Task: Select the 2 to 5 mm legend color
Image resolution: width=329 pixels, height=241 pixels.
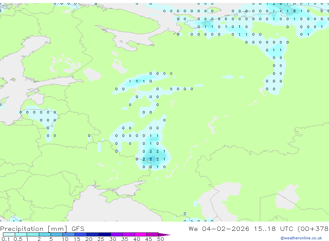Action: [45, 234]
